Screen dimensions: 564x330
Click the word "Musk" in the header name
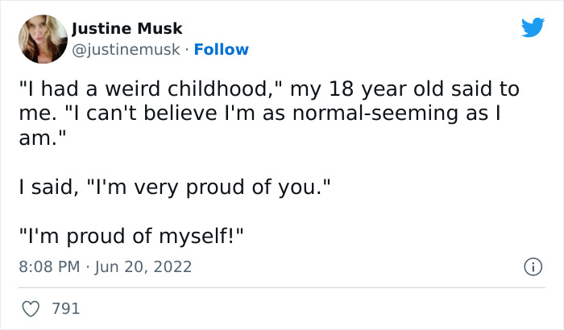point(158,30)
